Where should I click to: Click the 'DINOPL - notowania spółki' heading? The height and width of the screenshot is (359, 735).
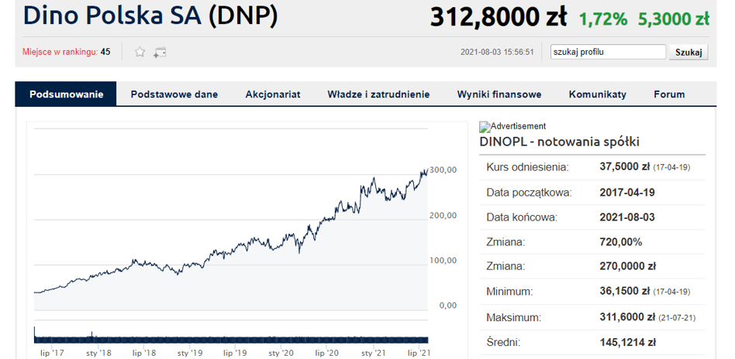559,142
